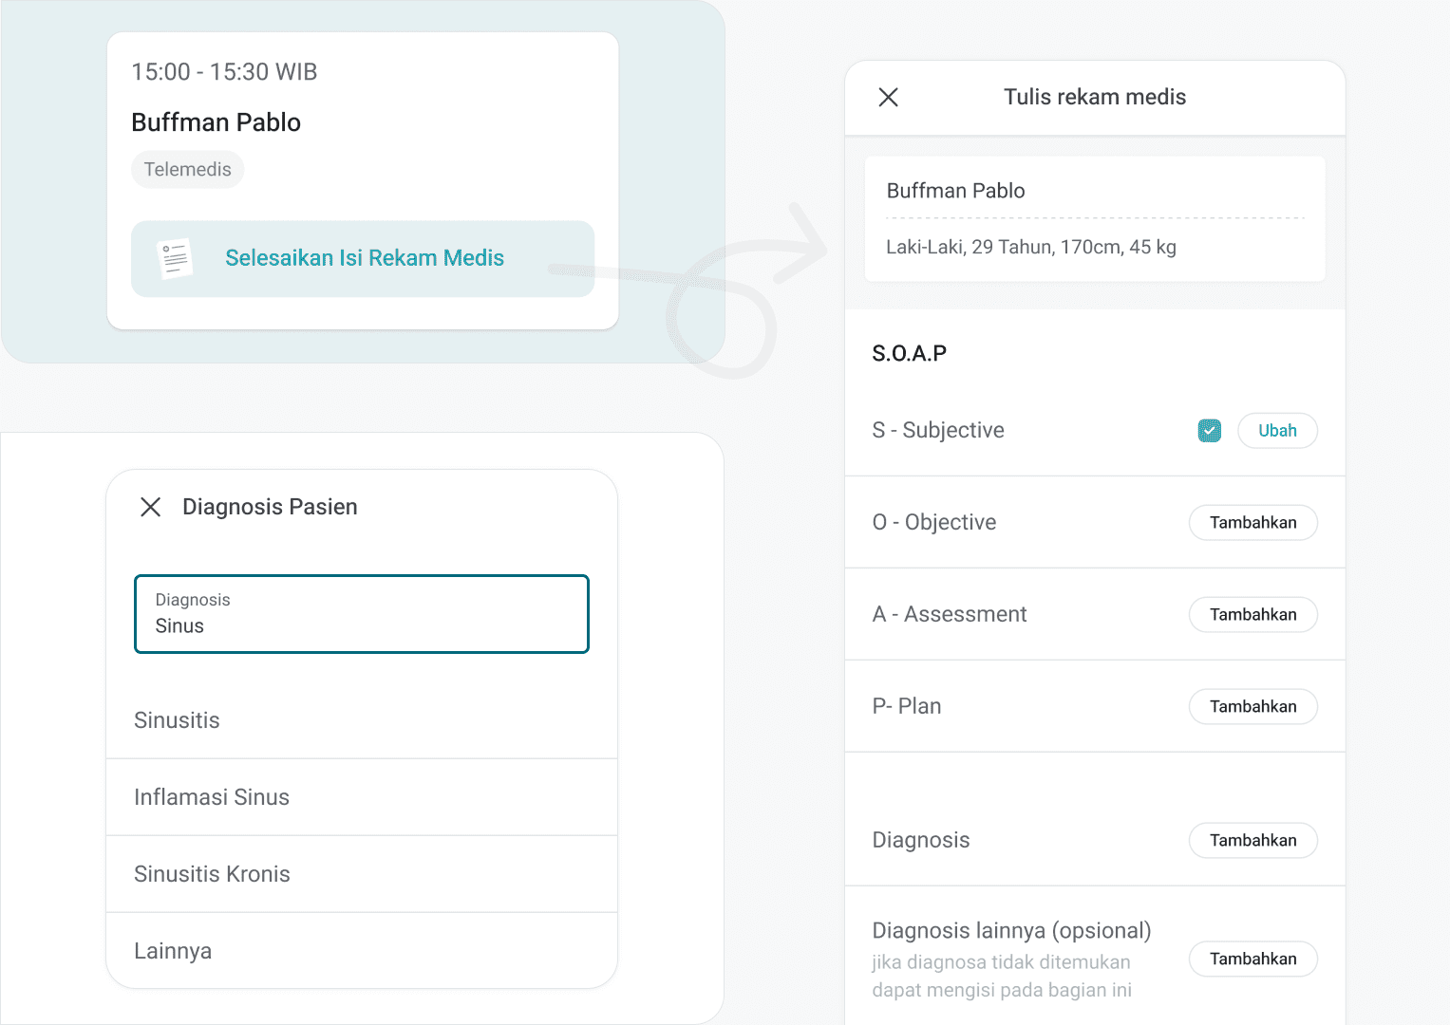Click Tambahkan for A - Assessment

click(x=1252, y=615)
